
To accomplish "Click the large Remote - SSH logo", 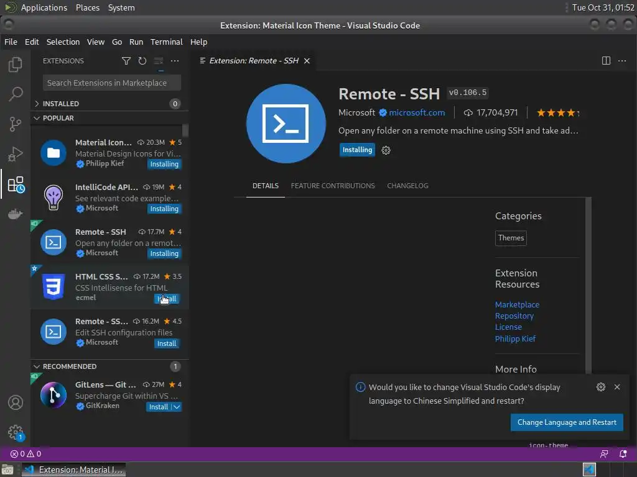I will pos(286,124).
